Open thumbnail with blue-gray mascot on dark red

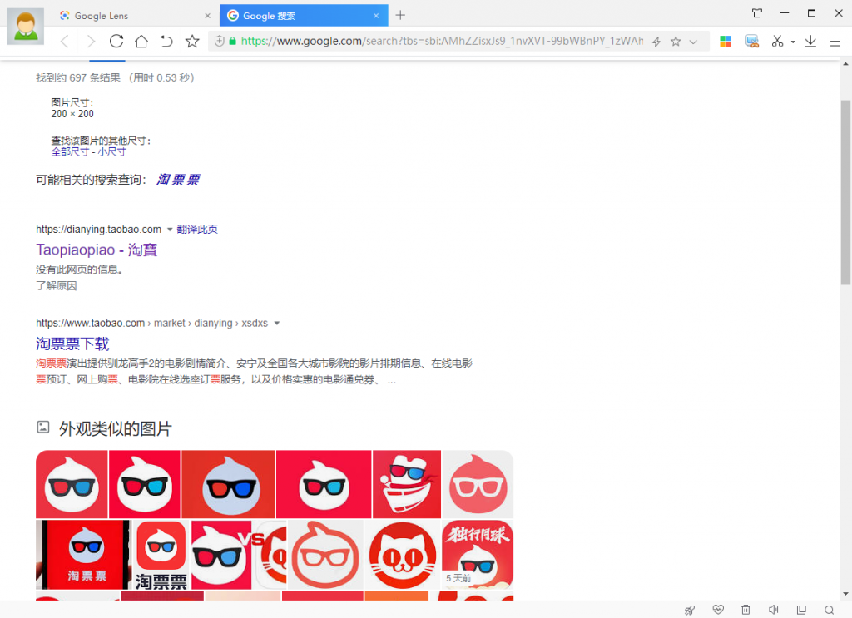228,484
